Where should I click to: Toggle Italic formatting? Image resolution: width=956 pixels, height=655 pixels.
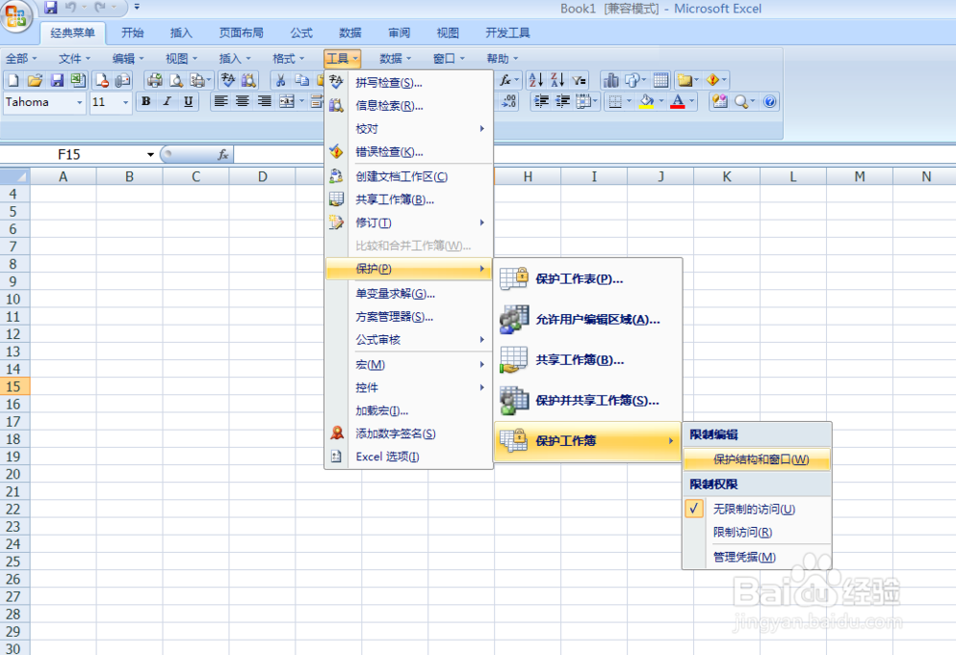[167, 101]
